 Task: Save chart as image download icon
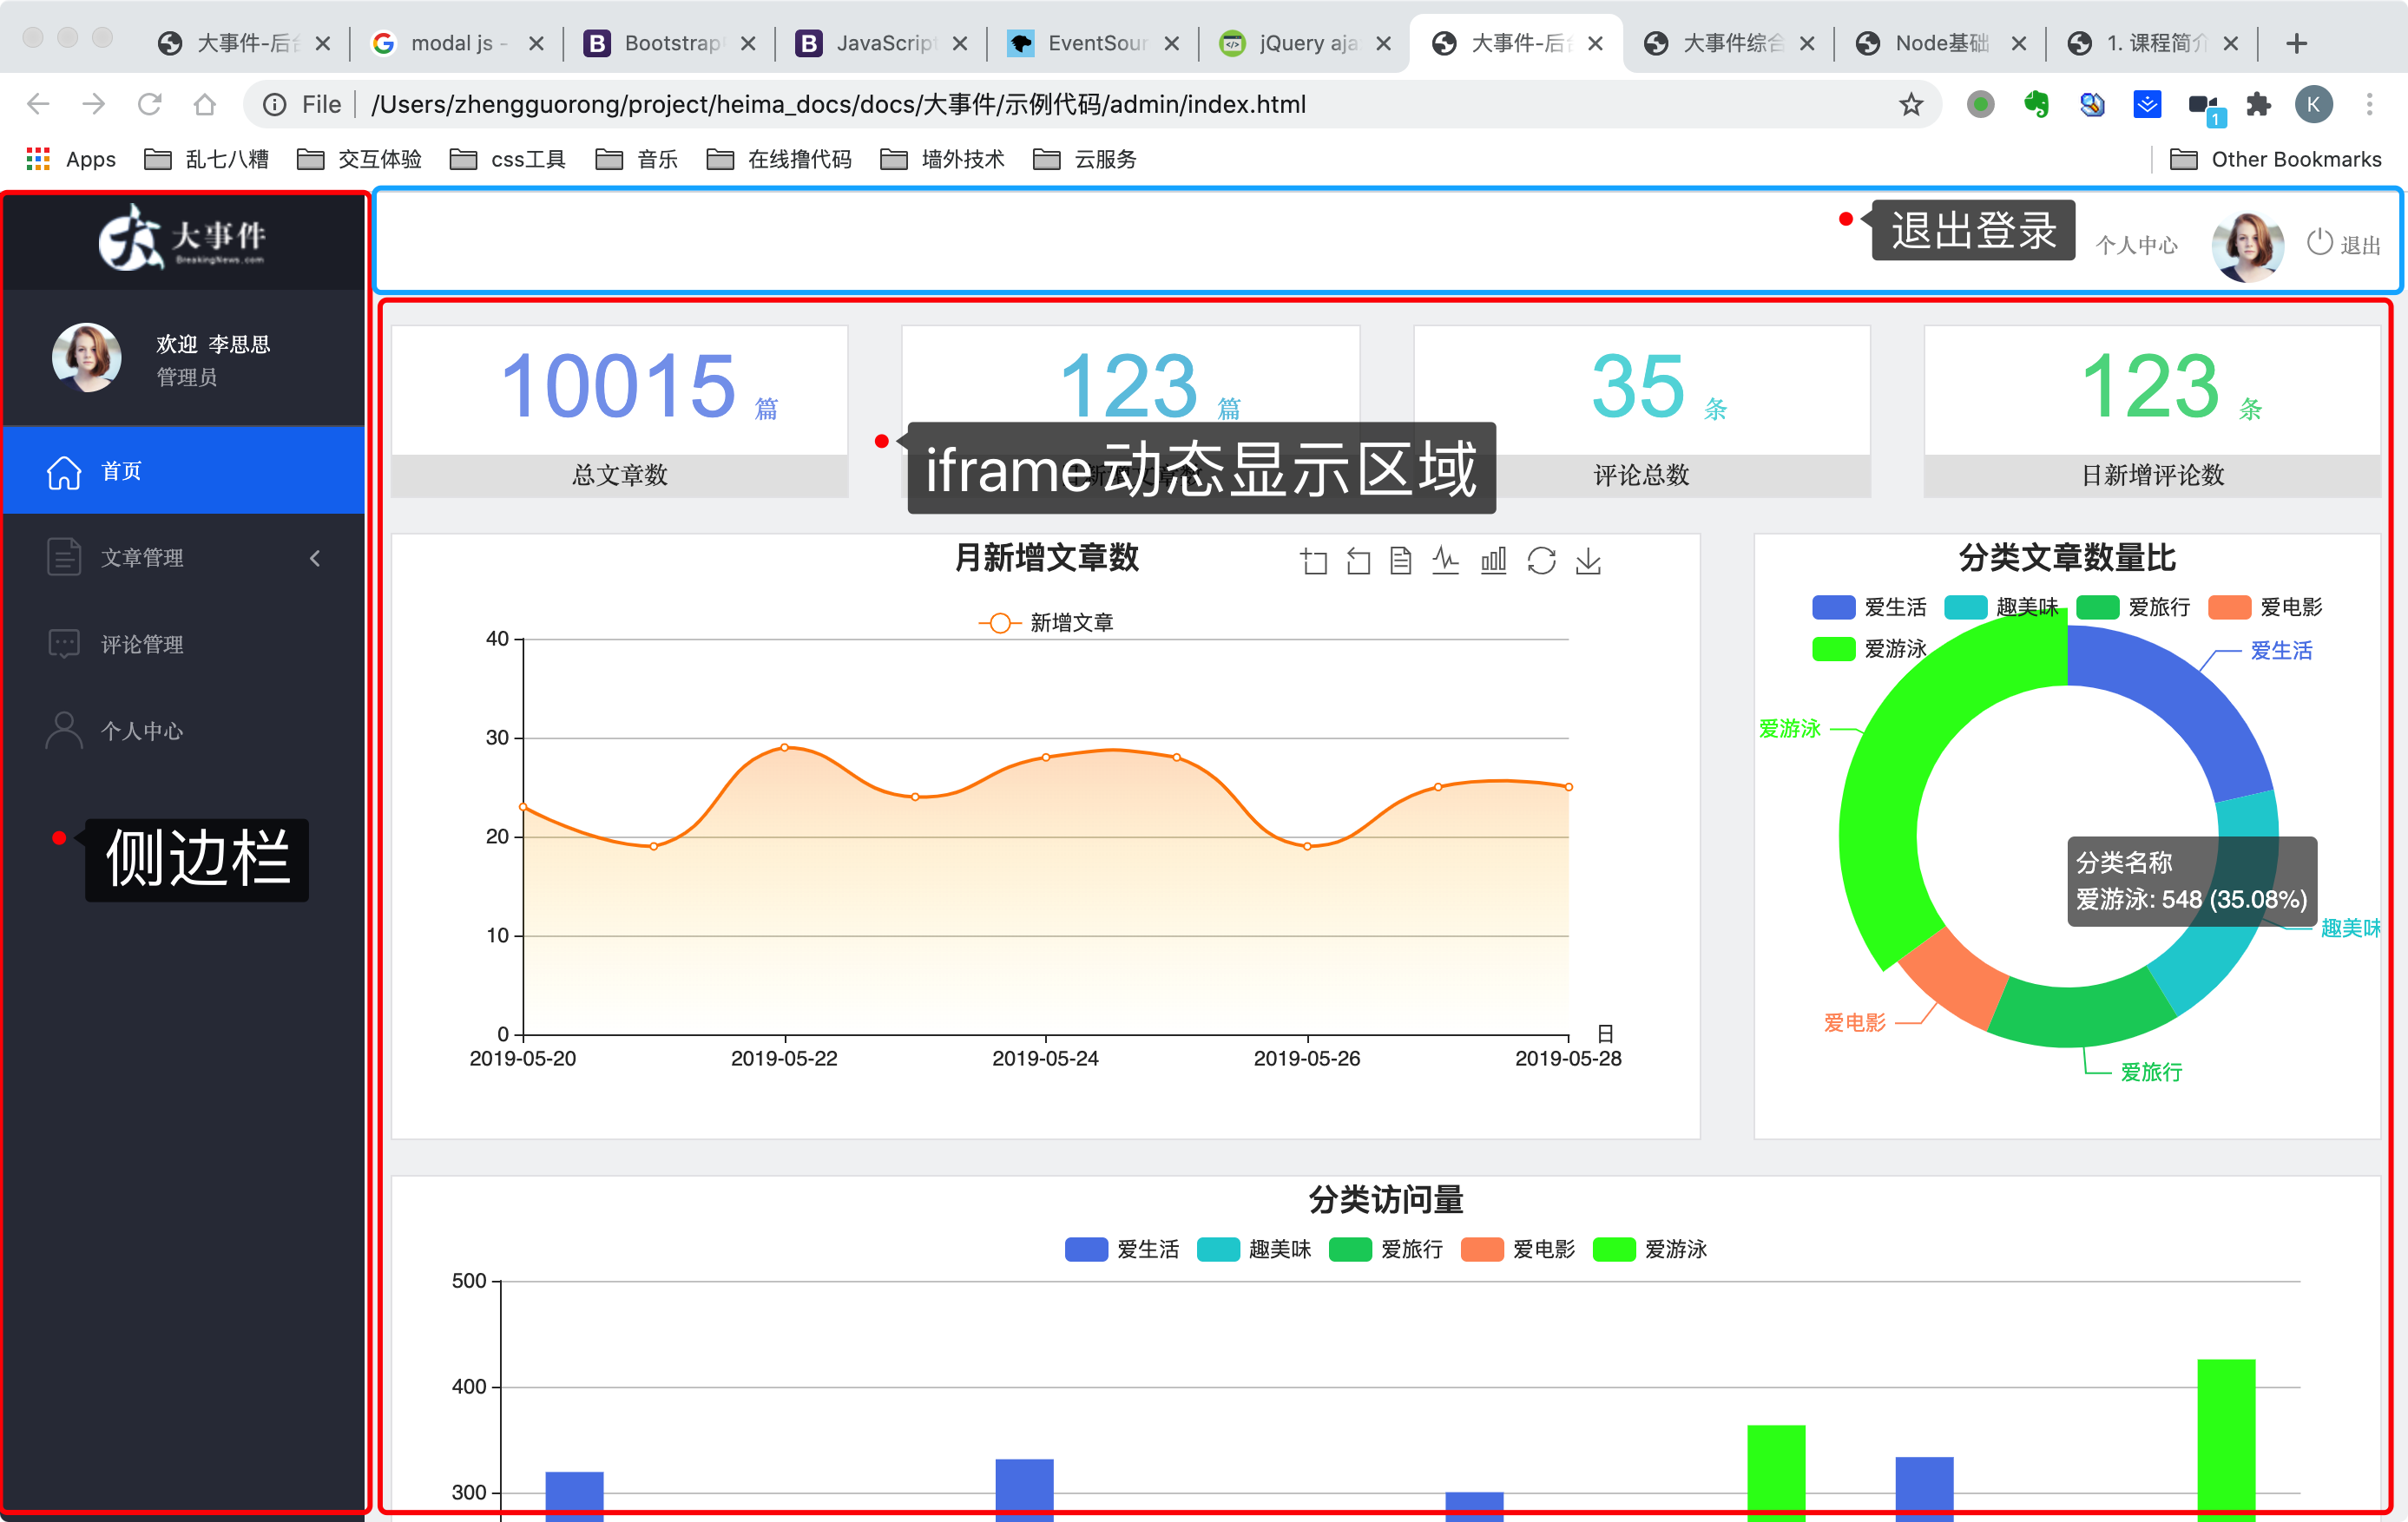point(1588,561)
